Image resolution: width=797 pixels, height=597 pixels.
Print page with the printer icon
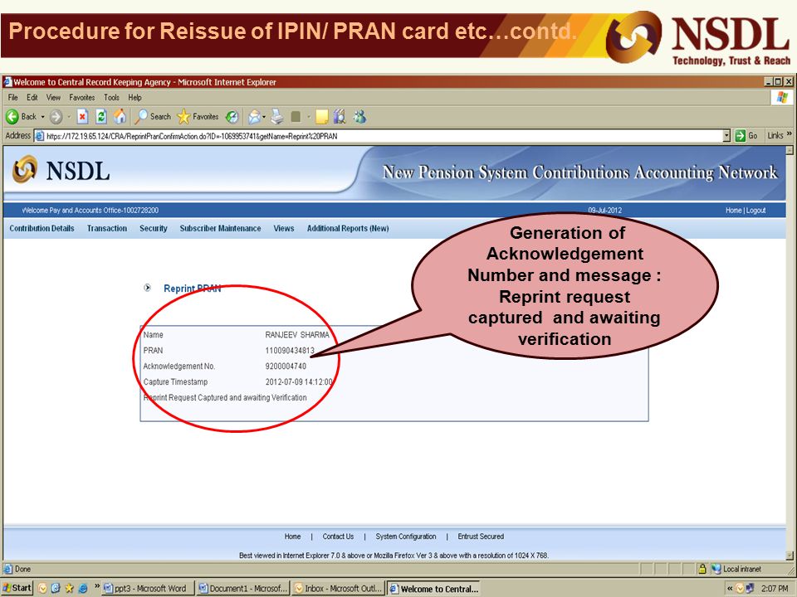277,117
